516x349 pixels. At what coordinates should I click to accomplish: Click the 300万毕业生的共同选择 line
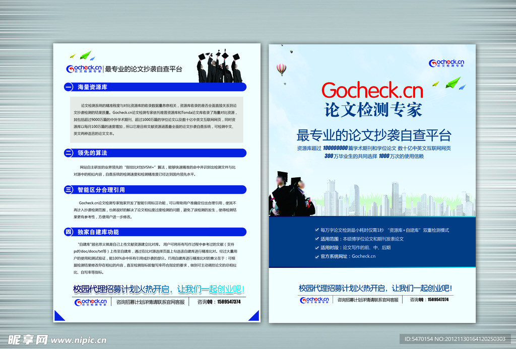click(351, 156)
